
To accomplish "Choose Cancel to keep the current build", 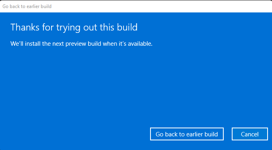I will (x=250, y=134).
